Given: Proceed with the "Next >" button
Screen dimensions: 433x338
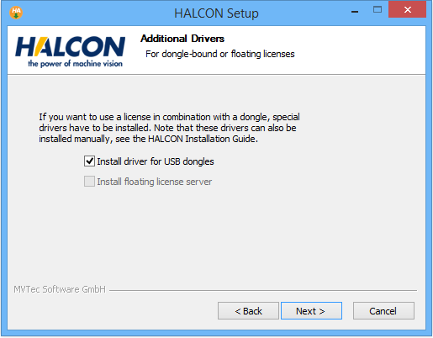Looking at the screenshot, I should (x=311, y=311).
